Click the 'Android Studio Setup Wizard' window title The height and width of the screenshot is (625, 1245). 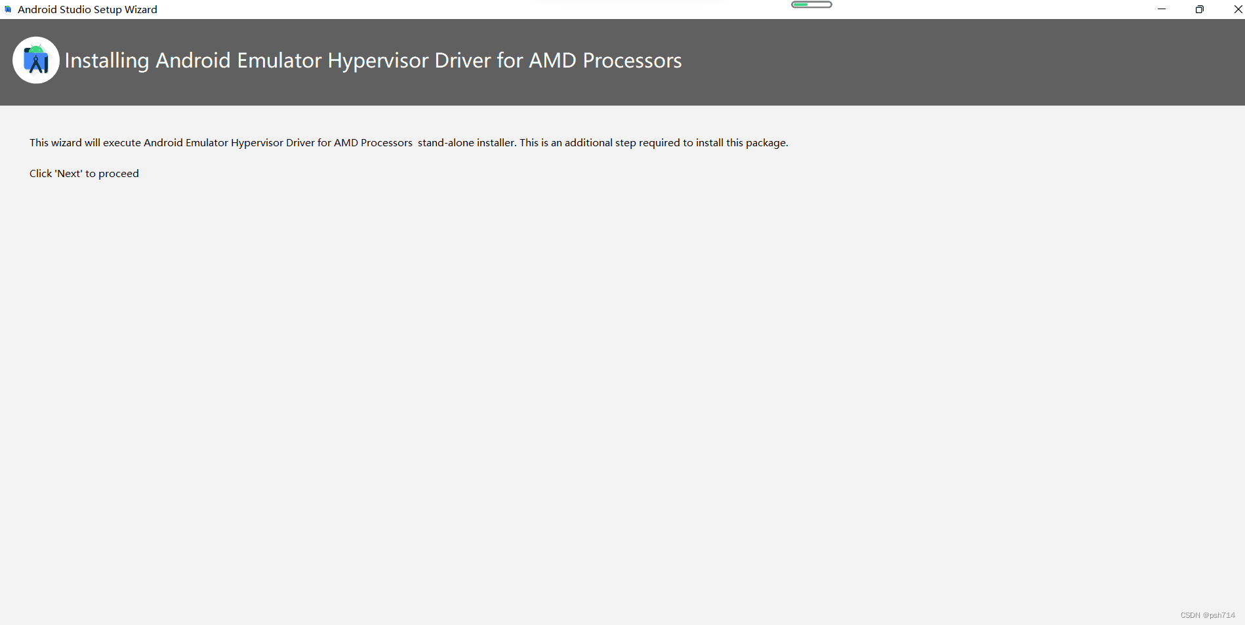[x=87, y=9]
